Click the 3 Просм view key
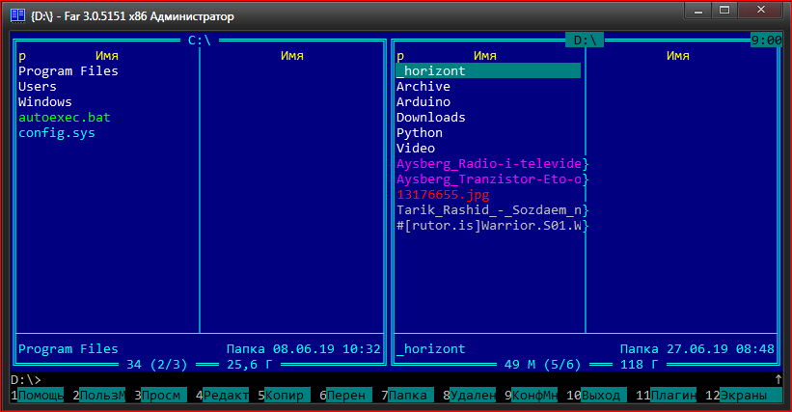This screenshot has width=792, height=412. pyautogui.click(x=163, y=396)
